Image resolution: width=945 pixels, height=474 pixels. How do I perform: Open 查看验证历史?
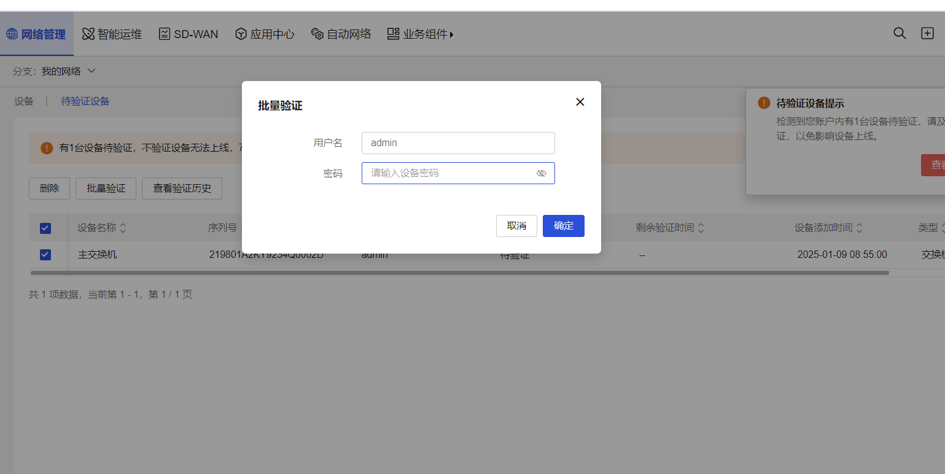click(182, 188)
